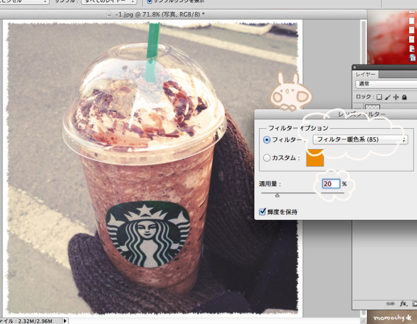The width and height of the screenshot is (417, 324).
Task: Toggle lock transparent pixels icon
Action: pyautogui.click(x=379, y=97)
